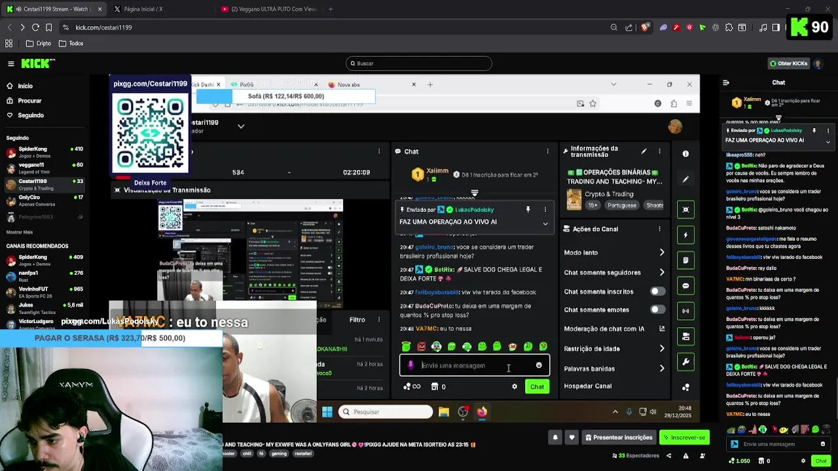Expand Chat somente seguidores option

tap(662, 272)
